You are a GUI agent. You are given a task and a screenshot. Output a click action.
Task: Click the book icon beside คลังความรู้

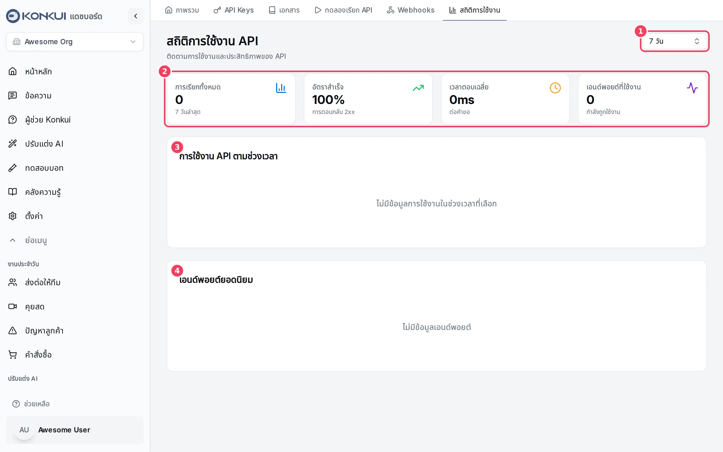click(x=12, y=192)
